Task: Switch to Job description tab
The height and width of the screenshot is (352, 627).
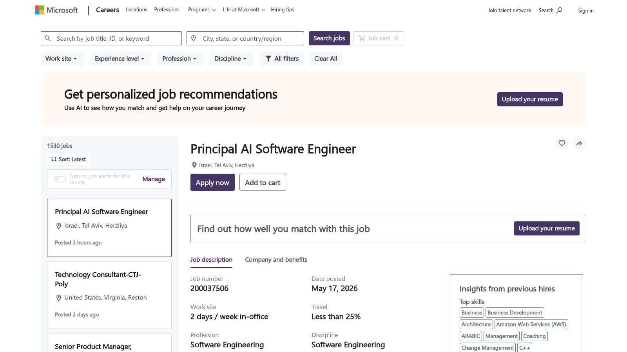Action: click(211, 260)
